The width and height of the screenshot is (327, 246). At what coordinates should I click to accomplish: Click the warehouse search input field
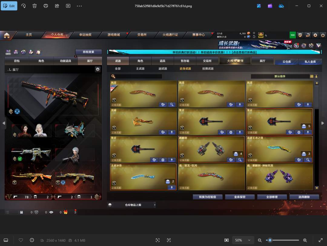(136, 76)
